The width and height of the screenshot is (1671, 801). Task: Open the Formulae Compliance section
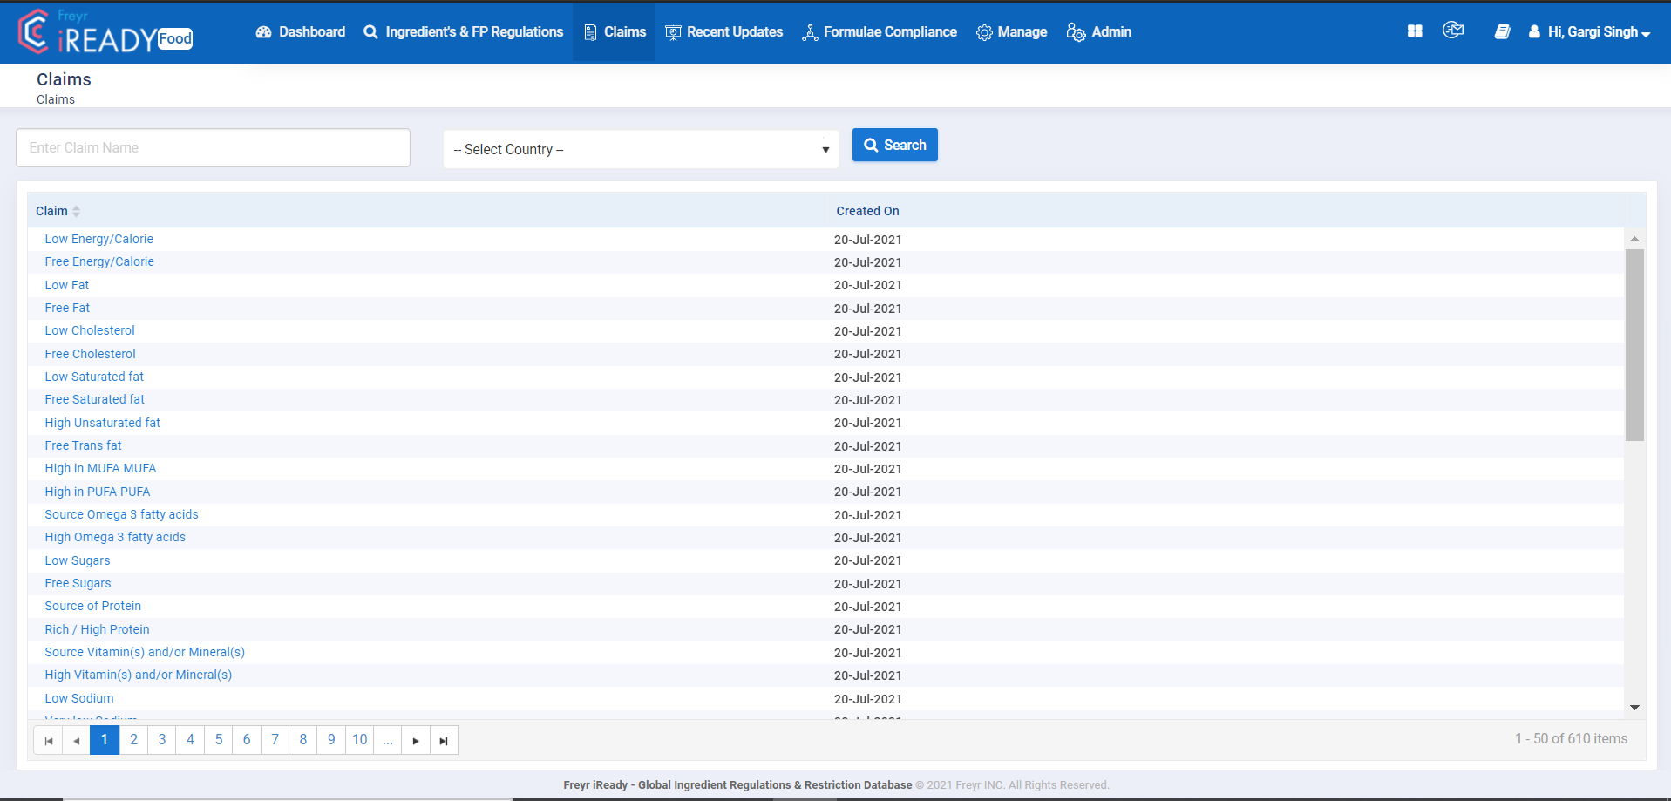coord(880,31)
